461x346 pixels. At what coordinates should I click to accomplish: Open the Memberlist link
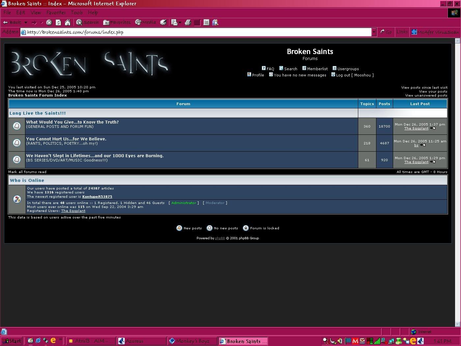click(x=315, y=69)
